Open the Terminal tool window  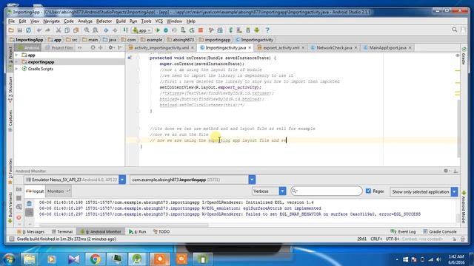point(62,231)
